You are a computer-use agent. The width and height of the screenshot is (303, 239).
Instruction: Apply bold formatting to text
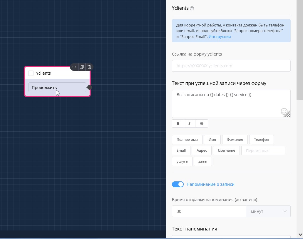[x=178, y=123]
